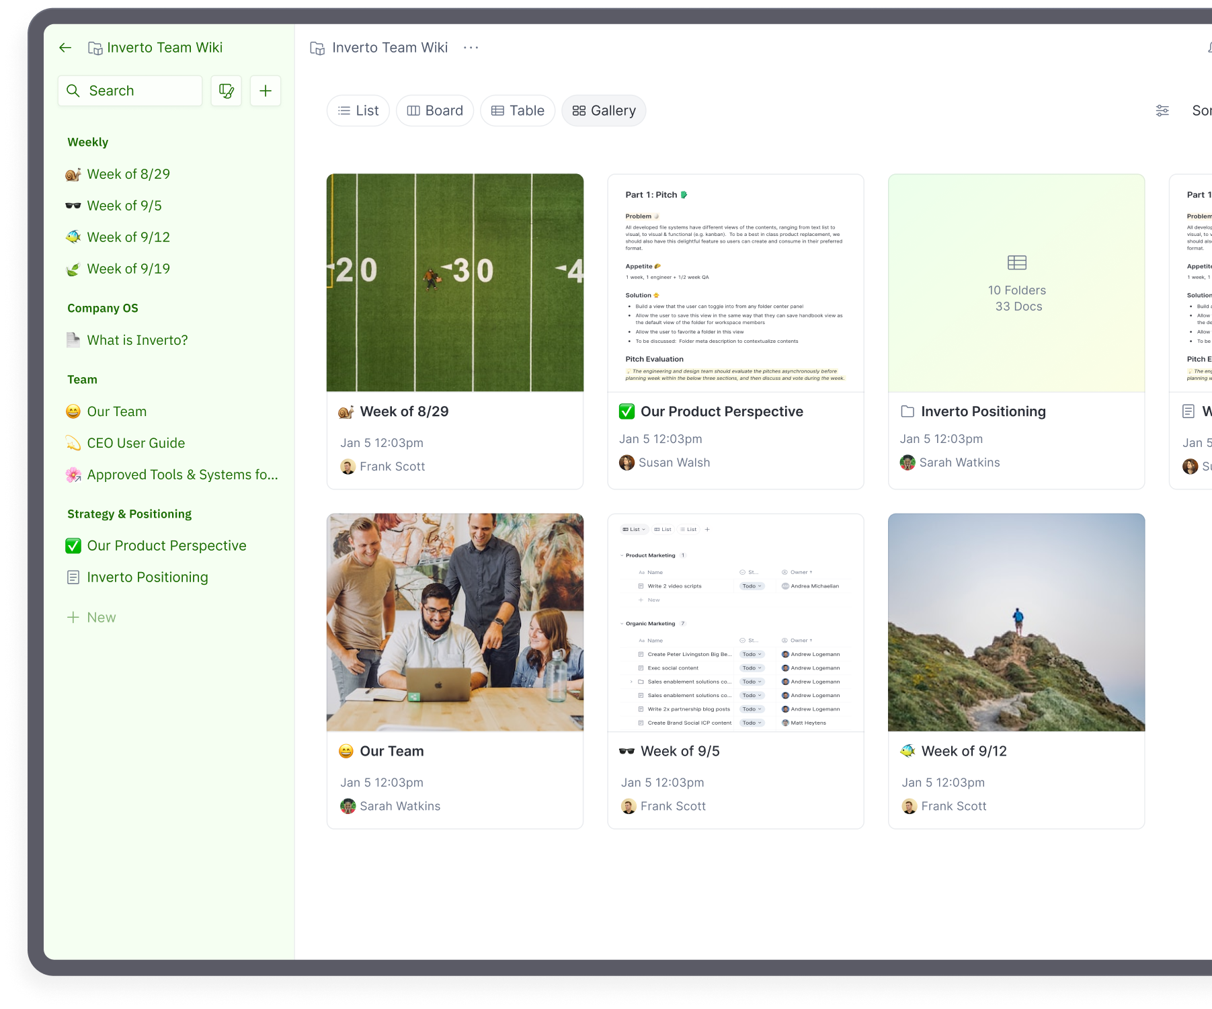This screenshot has width=1212, height=1009.
Task: Open the Our Team photo thumbnail
Action: pyautogui.click(x=455, y=622)
